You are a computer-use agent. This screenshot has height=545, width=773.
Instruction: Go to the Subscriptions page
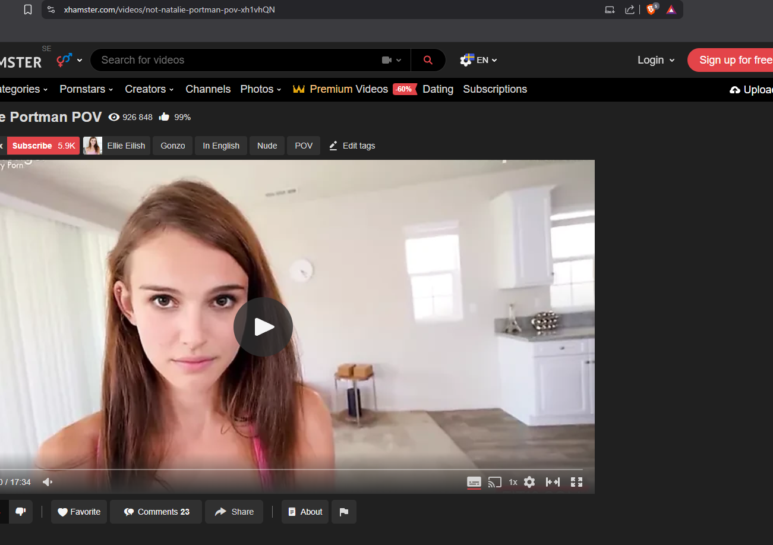point(495,89)
